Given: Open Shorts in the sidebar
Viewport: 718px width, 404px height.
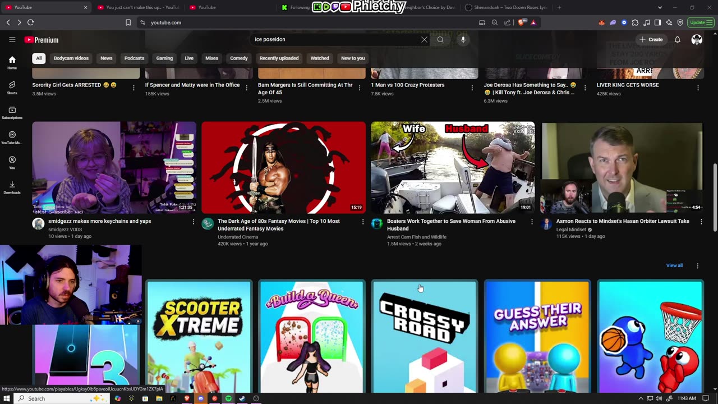Looking at the screenshot, I should point(12,87).
